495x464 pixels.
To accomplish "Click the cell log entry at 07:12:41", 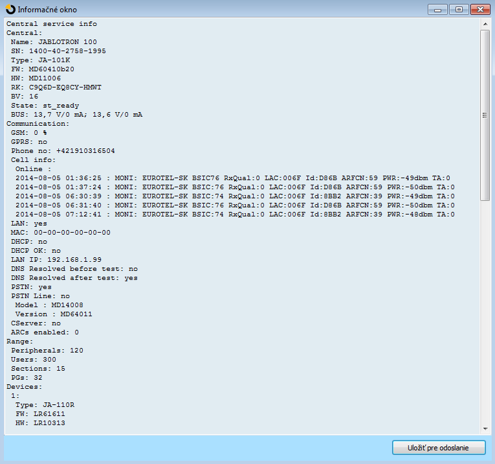I will pos(235,215).
